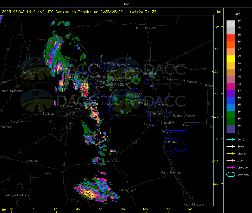Click the eburn legend label

[242, 154]
